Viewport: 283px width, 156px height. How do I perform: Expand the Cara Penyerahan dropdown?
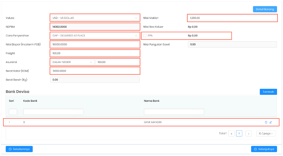point(95,36)
